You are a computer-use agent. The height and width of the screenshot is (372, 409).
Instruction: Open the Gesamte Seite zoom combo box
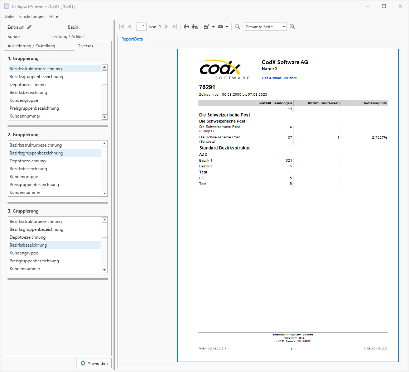[265, 27]
